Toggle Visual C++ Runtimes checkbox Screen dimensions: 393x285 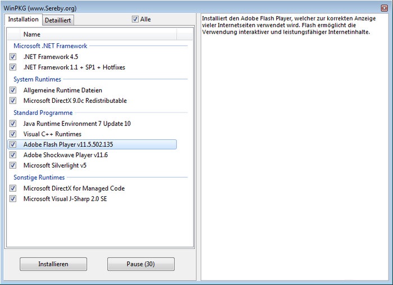13,134
